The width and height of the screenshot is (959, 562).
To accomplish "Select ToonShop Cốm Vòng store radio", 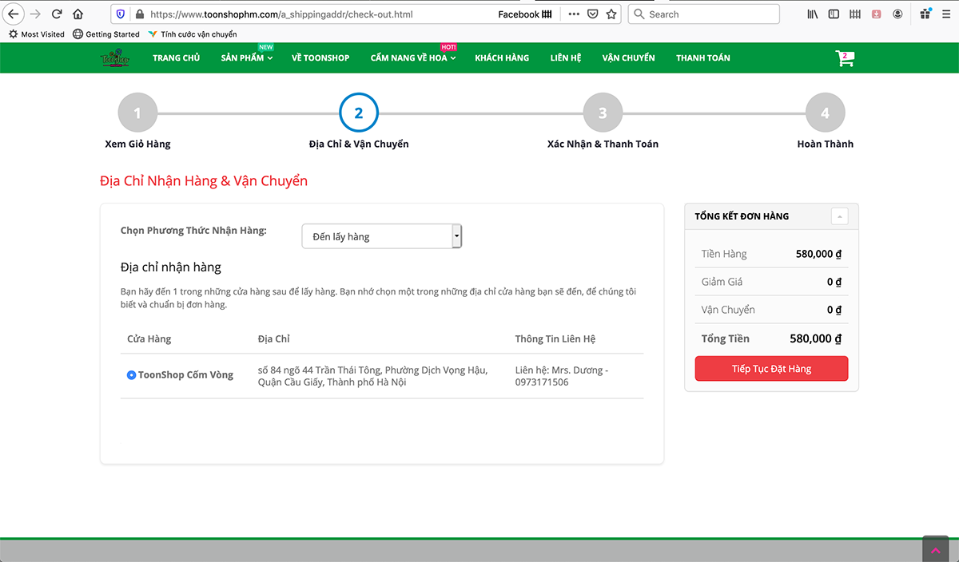I will [132, 375].
